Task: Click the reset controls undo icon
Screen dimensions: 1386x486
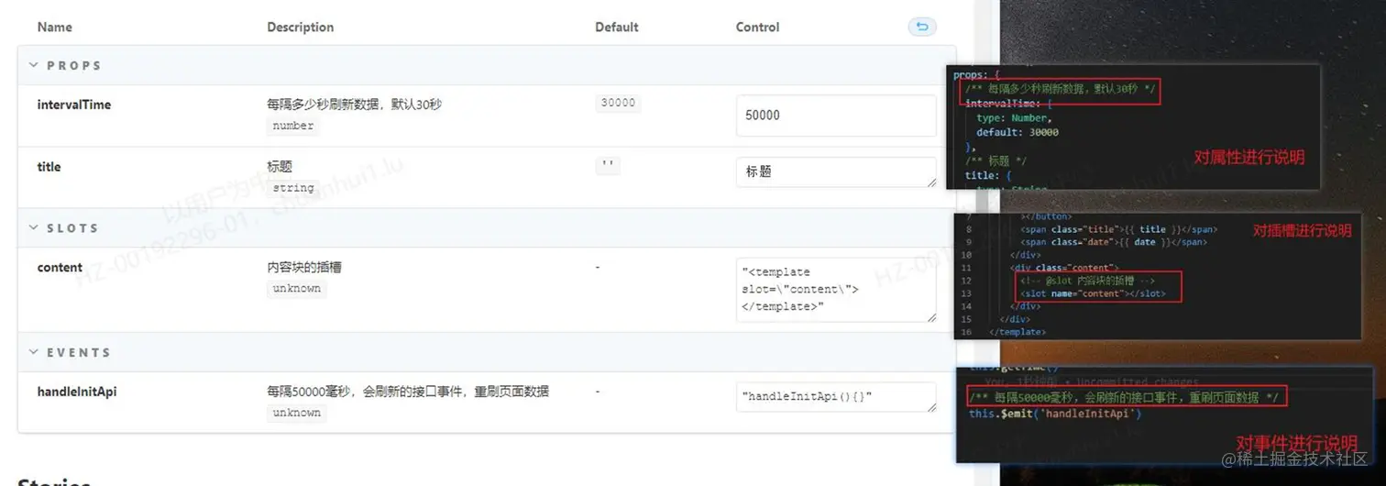Action: [921, 27]
